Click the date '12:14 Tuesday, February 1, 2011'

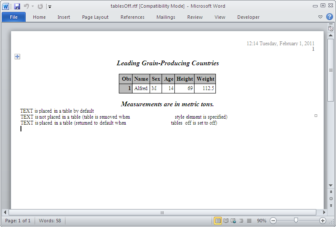(x=280, y=44)
